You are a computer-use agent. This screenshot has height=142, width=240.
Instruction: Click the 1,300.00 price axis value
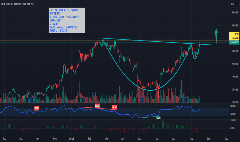[234, 90]
